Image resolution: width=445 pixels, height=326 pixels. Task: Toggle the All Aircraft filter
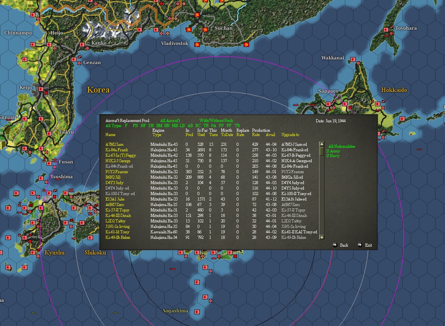[x=170, y=120]
